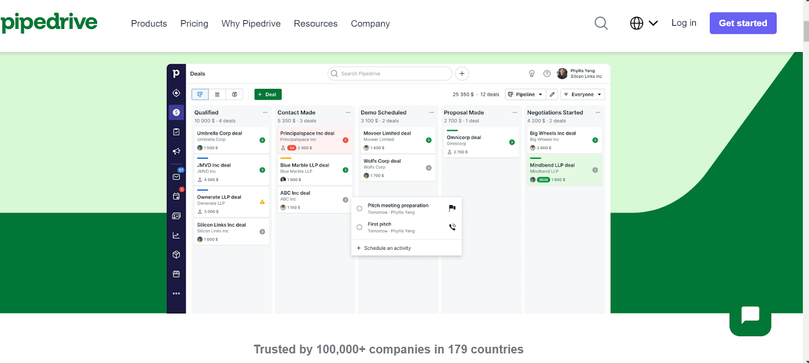Viewport: 809px width, 363px height.
Task: Open the website search magnifier icon
Action: 601,23
